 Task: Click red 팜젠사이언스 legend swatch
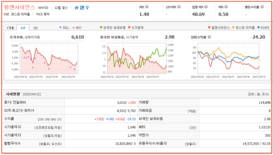pyautogui.click(x=209, y=27)
